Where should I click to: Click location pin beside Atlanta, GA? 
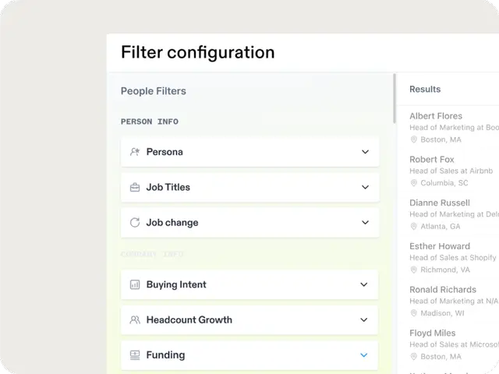(414, 227)
